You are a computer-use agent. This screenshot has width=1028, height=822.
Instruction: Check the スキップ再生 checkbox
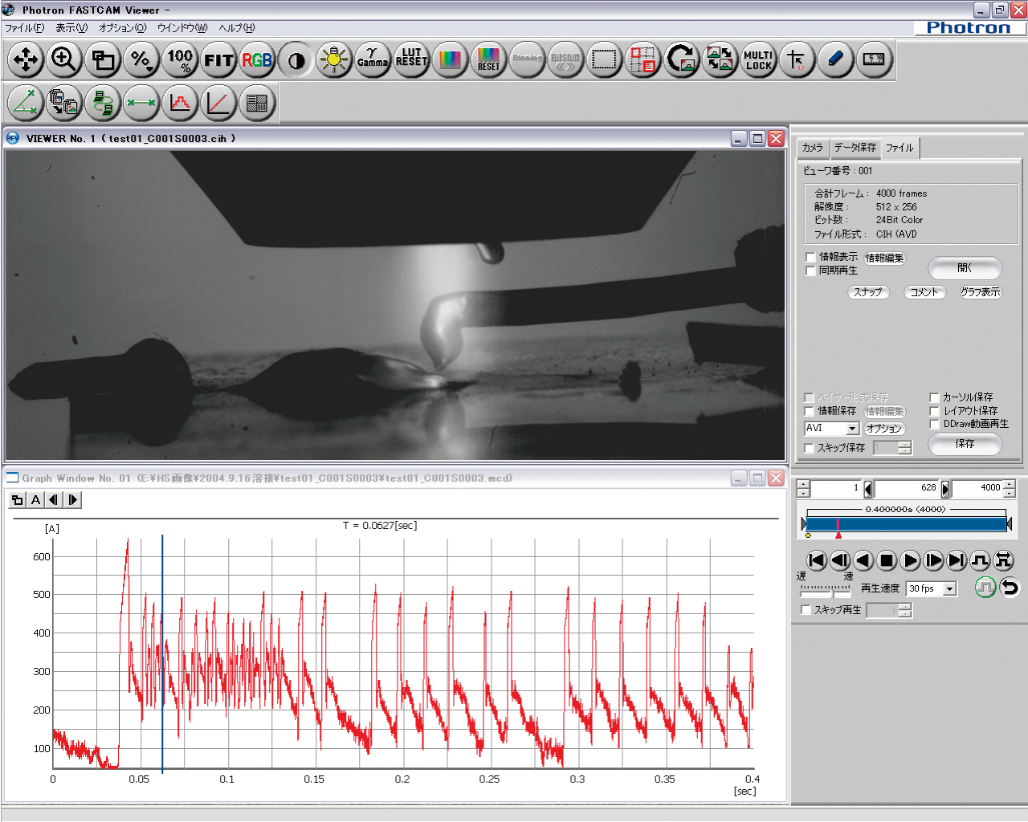point(806,610)
